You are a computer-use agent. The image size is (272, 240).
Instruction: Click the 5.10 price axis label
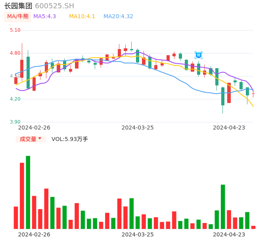[15, 30]
